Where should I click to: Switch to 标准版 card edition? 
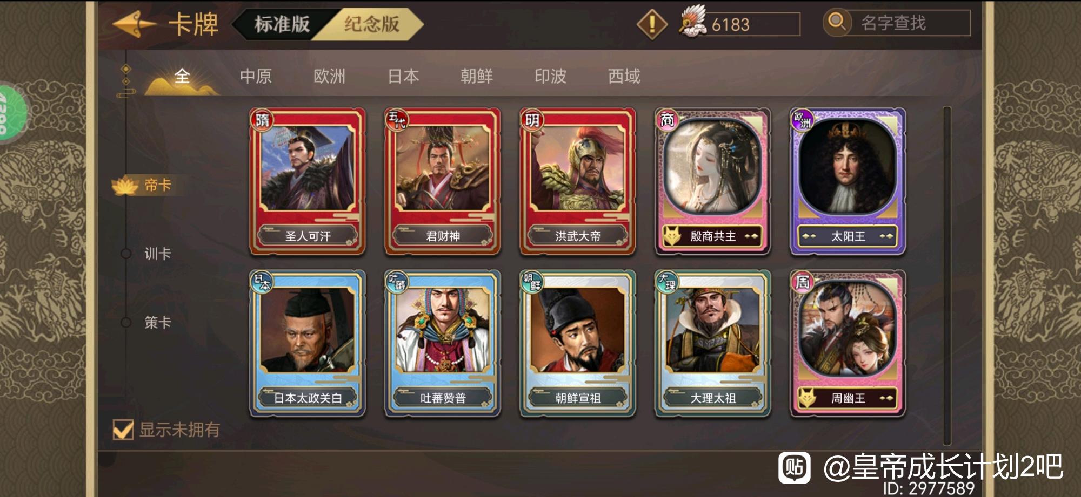(282, 24)
